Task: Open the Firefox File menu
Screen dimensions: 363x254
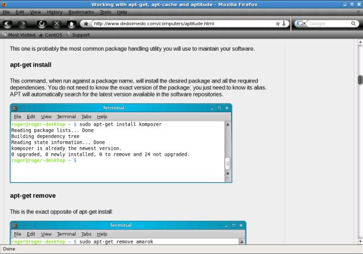Action: click(x=6, y=12)
